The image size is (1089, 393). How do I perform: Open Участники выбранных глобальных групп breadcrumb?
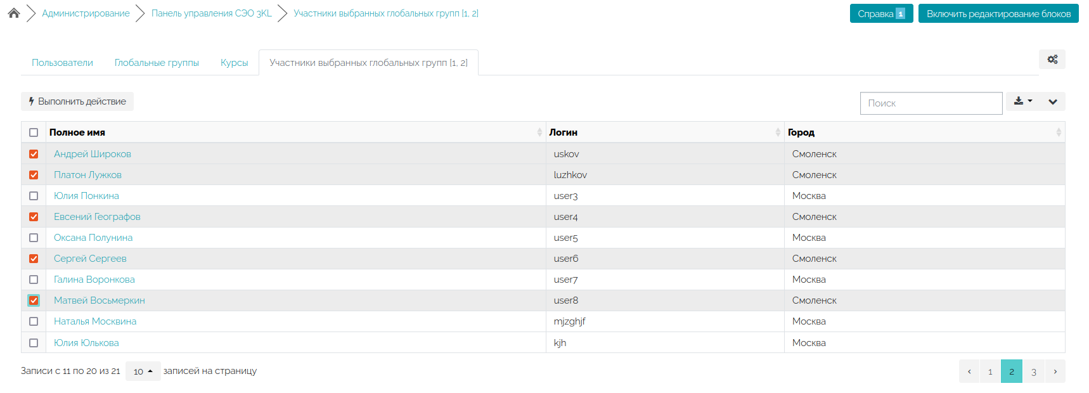point(386,13)
